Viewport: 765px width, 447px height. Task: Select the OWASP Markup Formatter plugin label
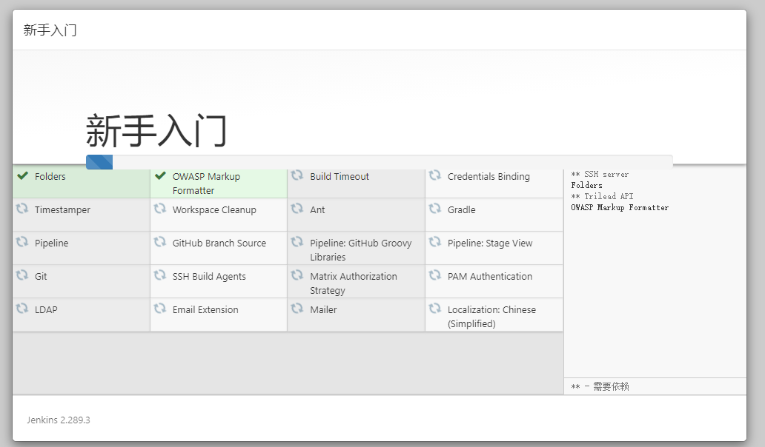point(206,183)
